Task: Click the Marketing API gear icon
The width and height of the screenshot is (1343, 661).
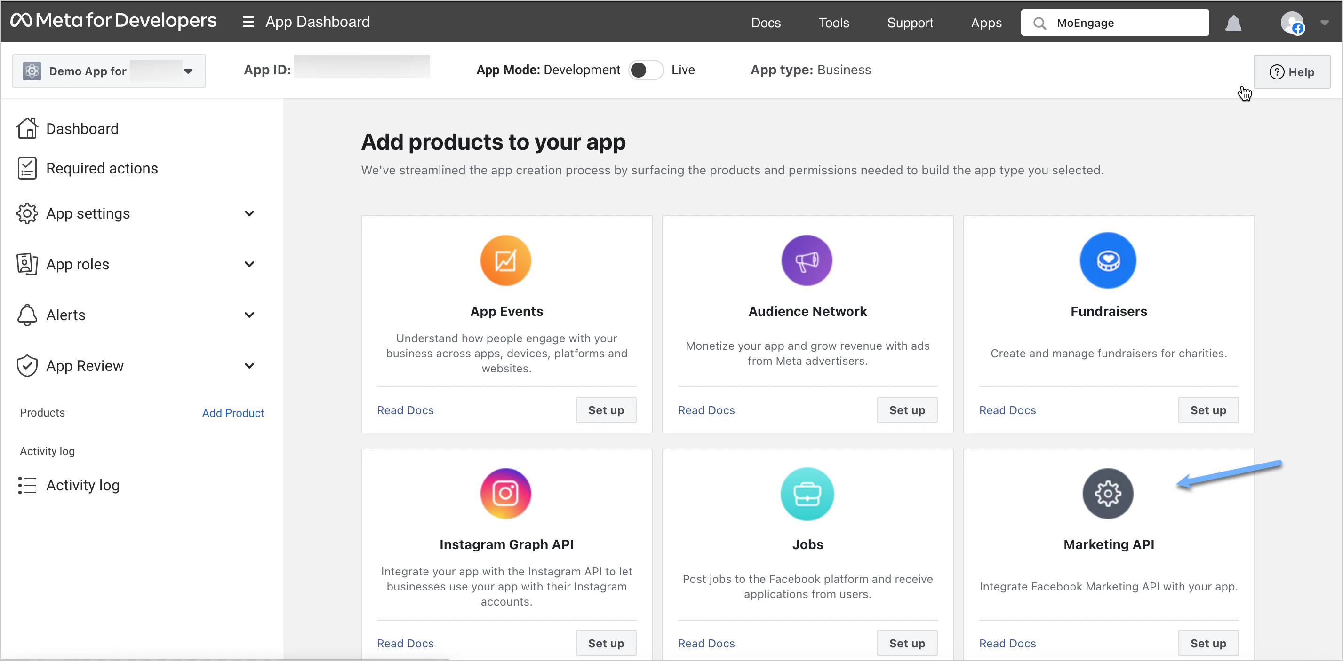Action: (1108, 493)
